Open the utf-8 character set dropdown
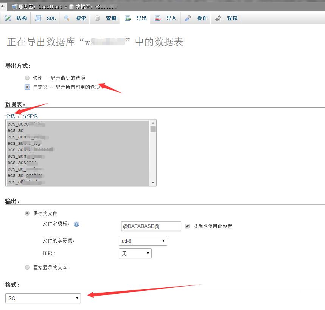This screenshot has width=325, height=310. (143, 241)
